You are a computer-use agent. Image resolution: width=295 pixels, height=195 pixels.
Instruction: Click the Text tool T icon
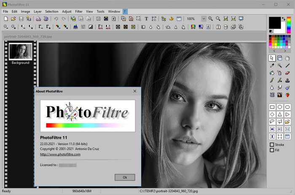146,19
